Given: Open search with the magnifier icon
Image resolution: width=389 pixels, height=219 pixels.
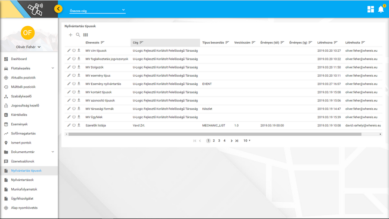Looking at the screenshot, I should pos(78,35).
